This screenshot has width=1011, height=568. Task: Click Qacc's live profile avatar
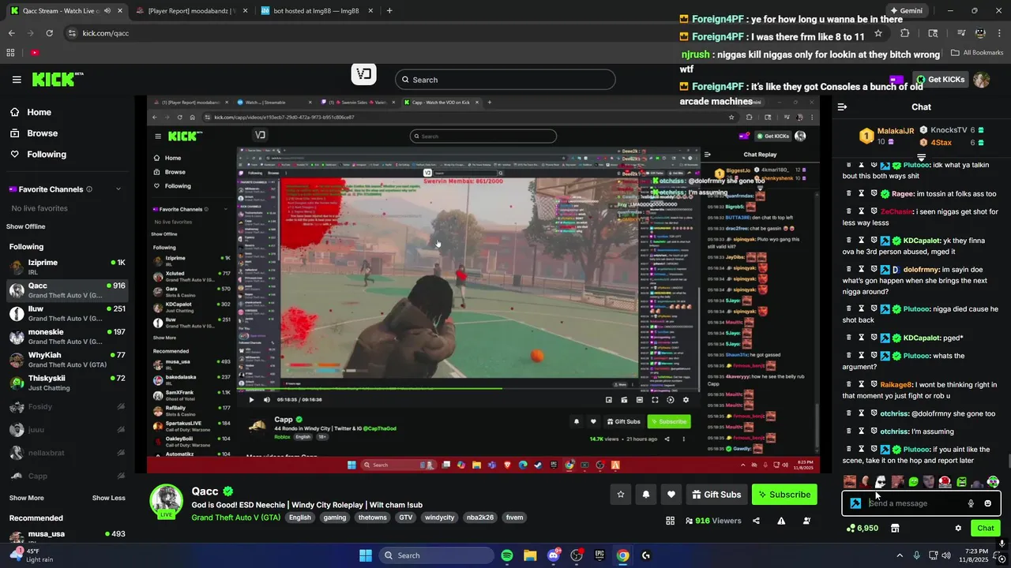point(167,501)
